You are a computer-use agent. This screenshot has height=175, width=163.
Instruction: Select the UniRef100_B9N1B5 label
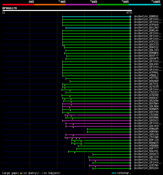[x=146, y=129]
